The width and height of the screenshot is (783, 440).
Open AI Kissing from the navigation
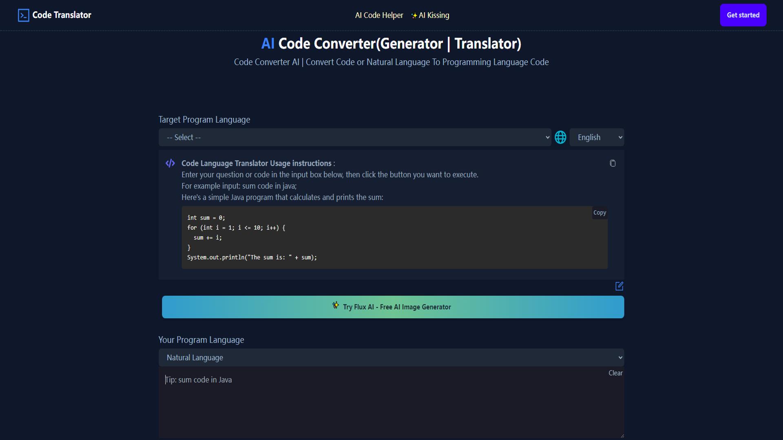[x=434, y=15]
